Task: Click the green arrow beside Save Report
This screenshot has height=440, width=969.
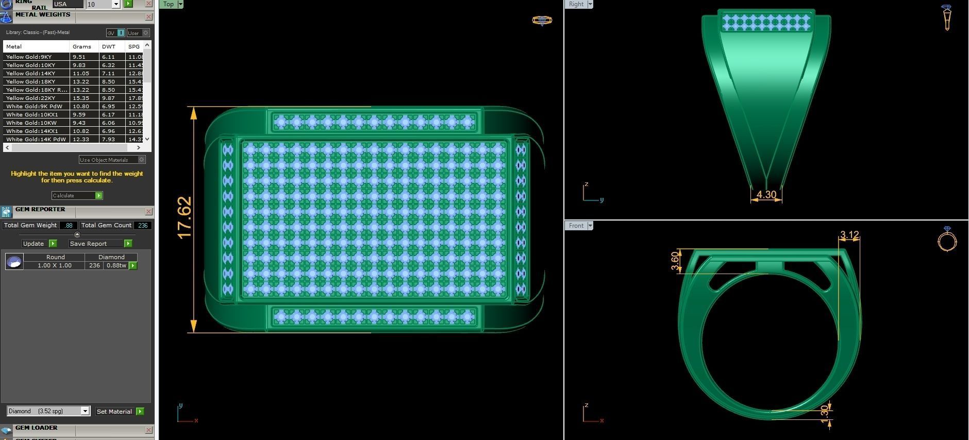Action: [x=128, y=243]
